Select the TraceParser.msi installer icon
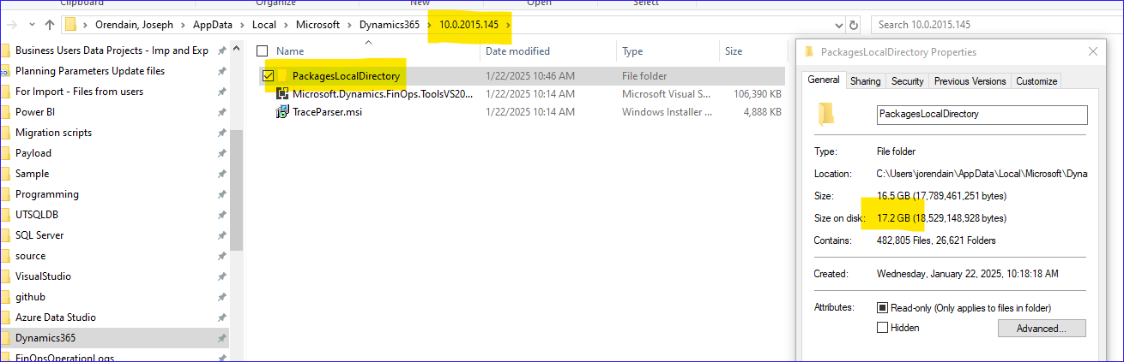This screenshot has height=362, width=1124. point(283,112)
